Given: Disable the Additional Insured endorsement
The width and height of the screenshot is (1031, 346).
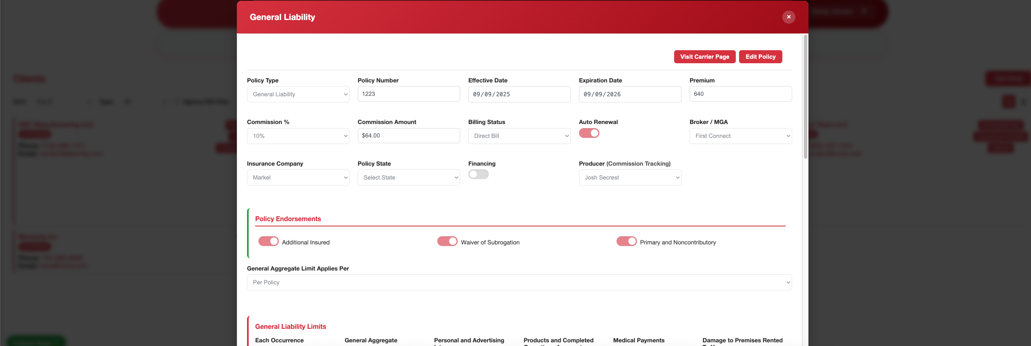Looking at the screenshot, I should coord(268,242).
